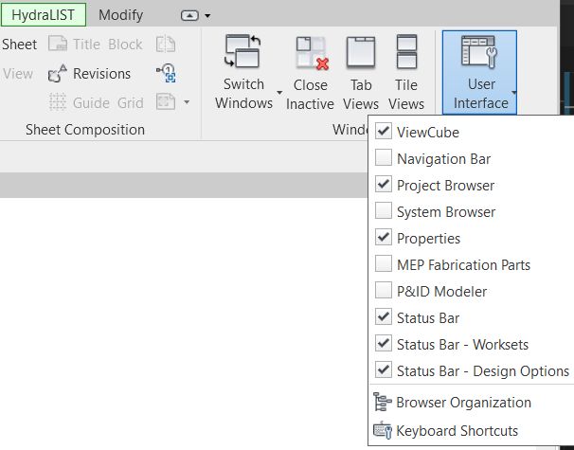Click the Sheet button in Sheet Composition
This screenshot has width=574, height=450.
point(19,45)
